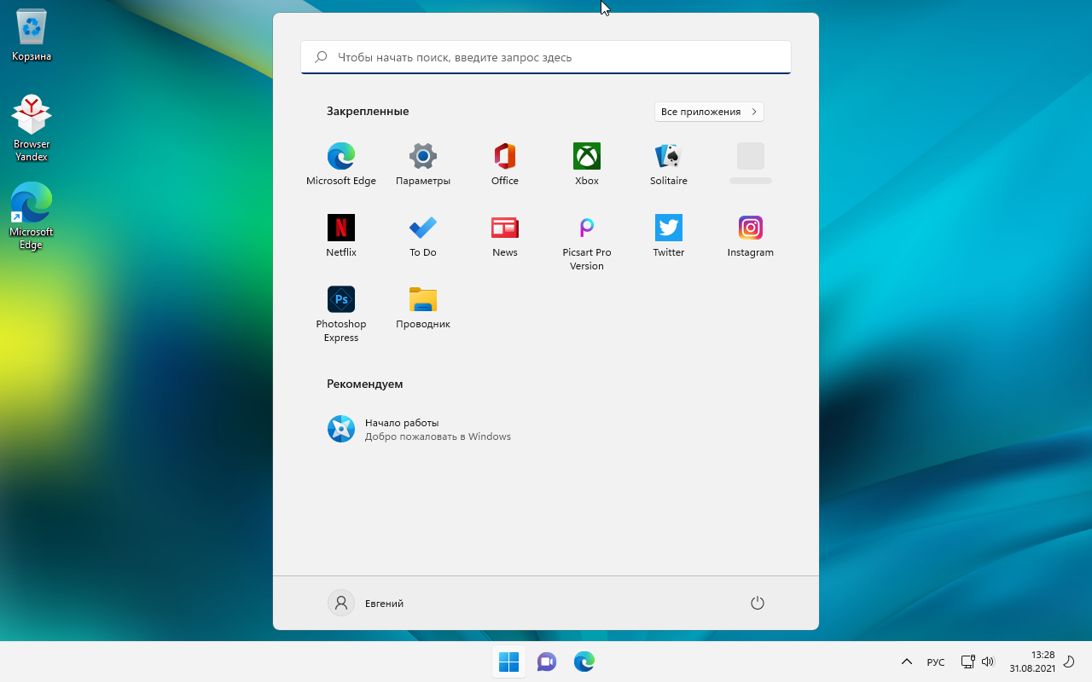Viewport: 1092px width, 682px height.
Task: Click Добро пожаловать в Windows text
Action: point(438,436)
